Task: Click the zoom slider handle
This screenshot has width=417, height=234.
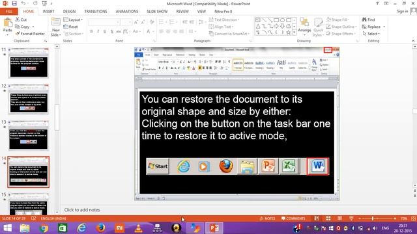Action: [373, 218]
